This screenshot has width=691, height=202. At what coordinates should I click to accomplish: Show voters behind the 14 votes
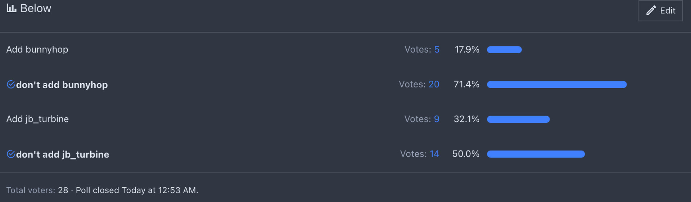pyautogui.click(x=434, y=154)
